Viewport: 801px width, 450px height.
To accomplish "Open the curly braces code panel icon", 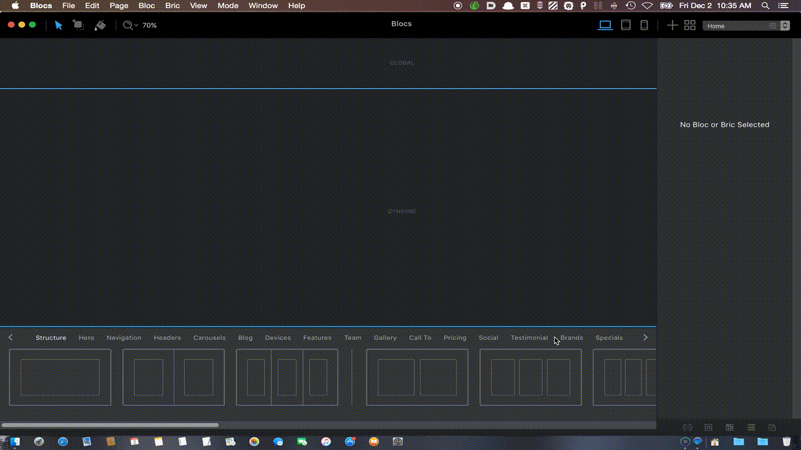I will [687, 427].
